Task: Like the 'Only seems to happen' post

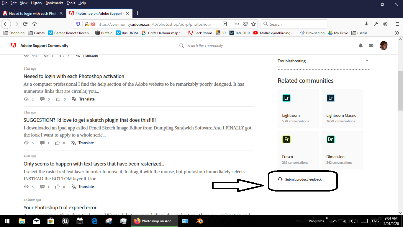Action: click(x=58, y=187)
